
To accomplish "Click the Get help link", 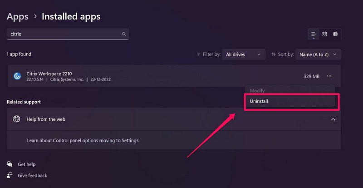I will tap(26, 164).
